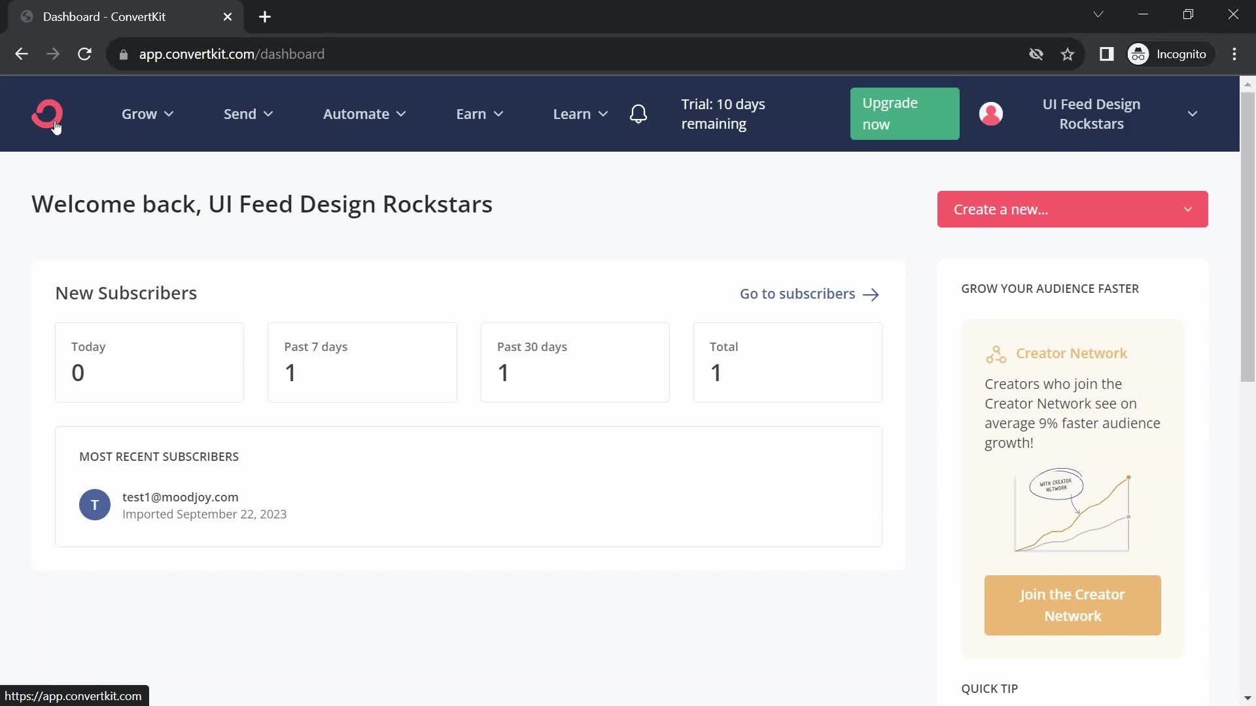Open the Create a new... dropdown

point(1073,209)
